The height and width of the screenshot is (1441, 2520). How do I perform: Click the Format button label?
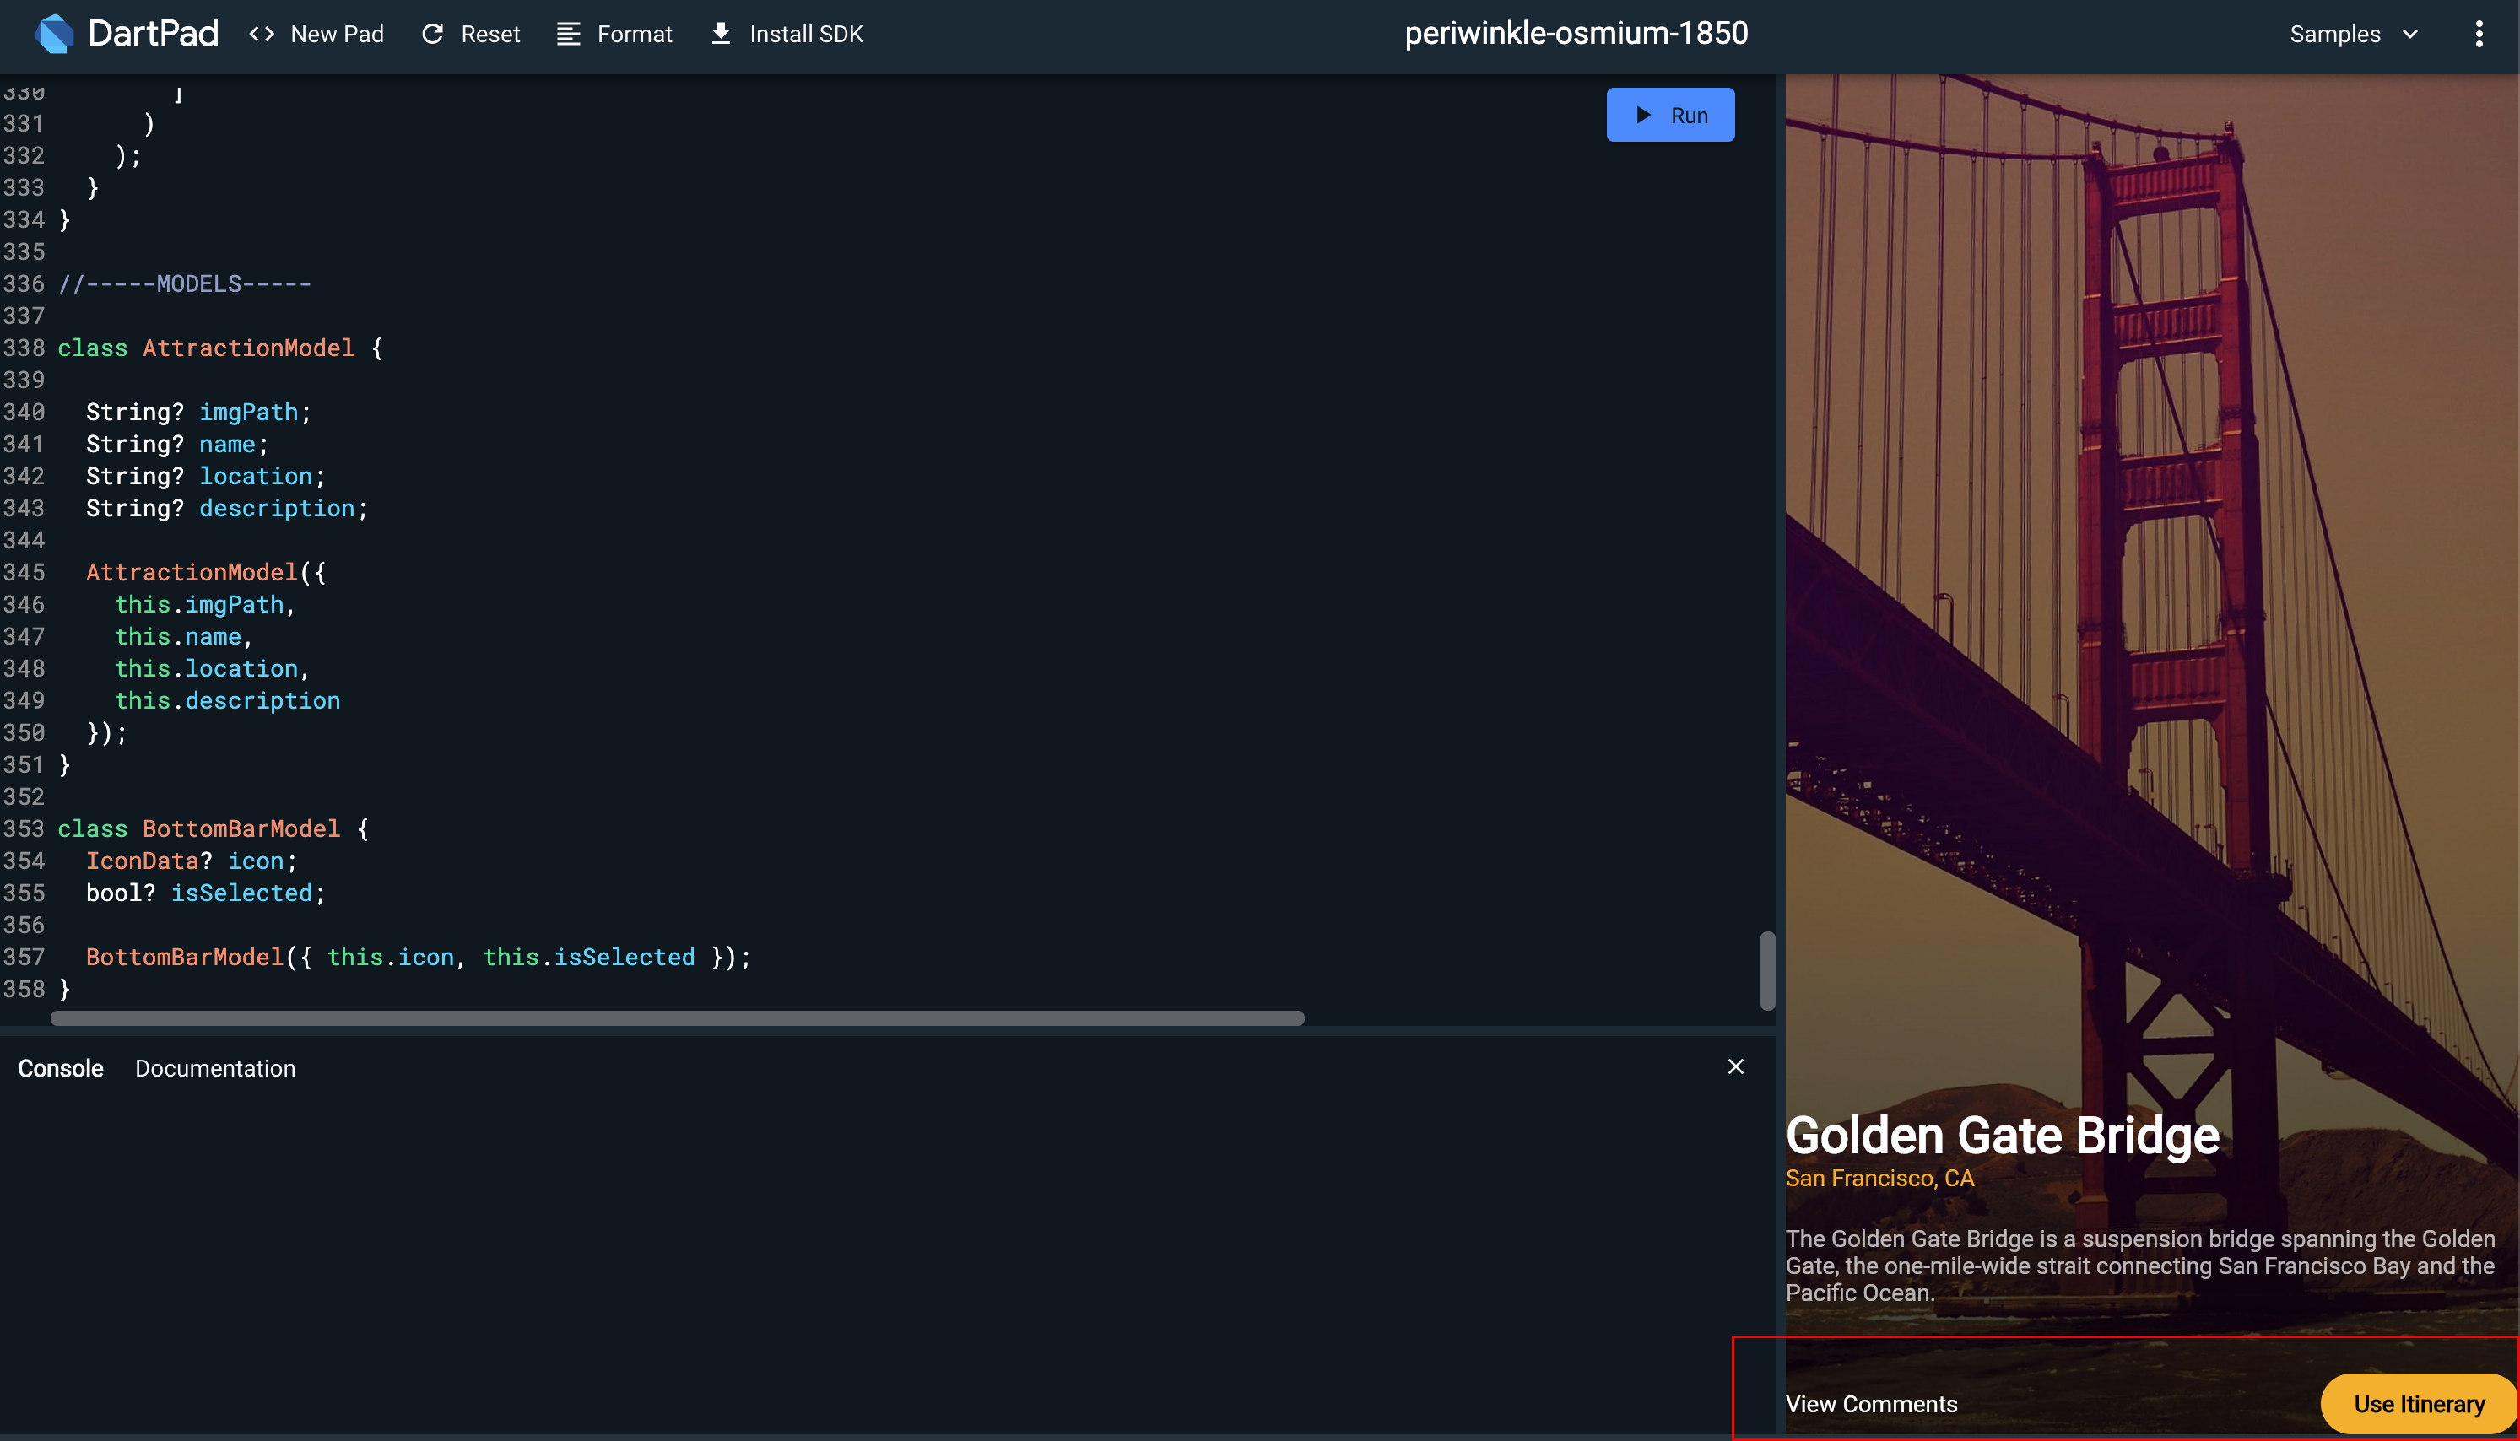coord(635,34)
